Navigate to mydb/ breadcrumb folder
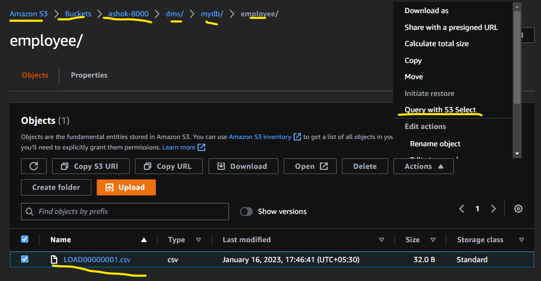The image size is (541, 281). 212,14
